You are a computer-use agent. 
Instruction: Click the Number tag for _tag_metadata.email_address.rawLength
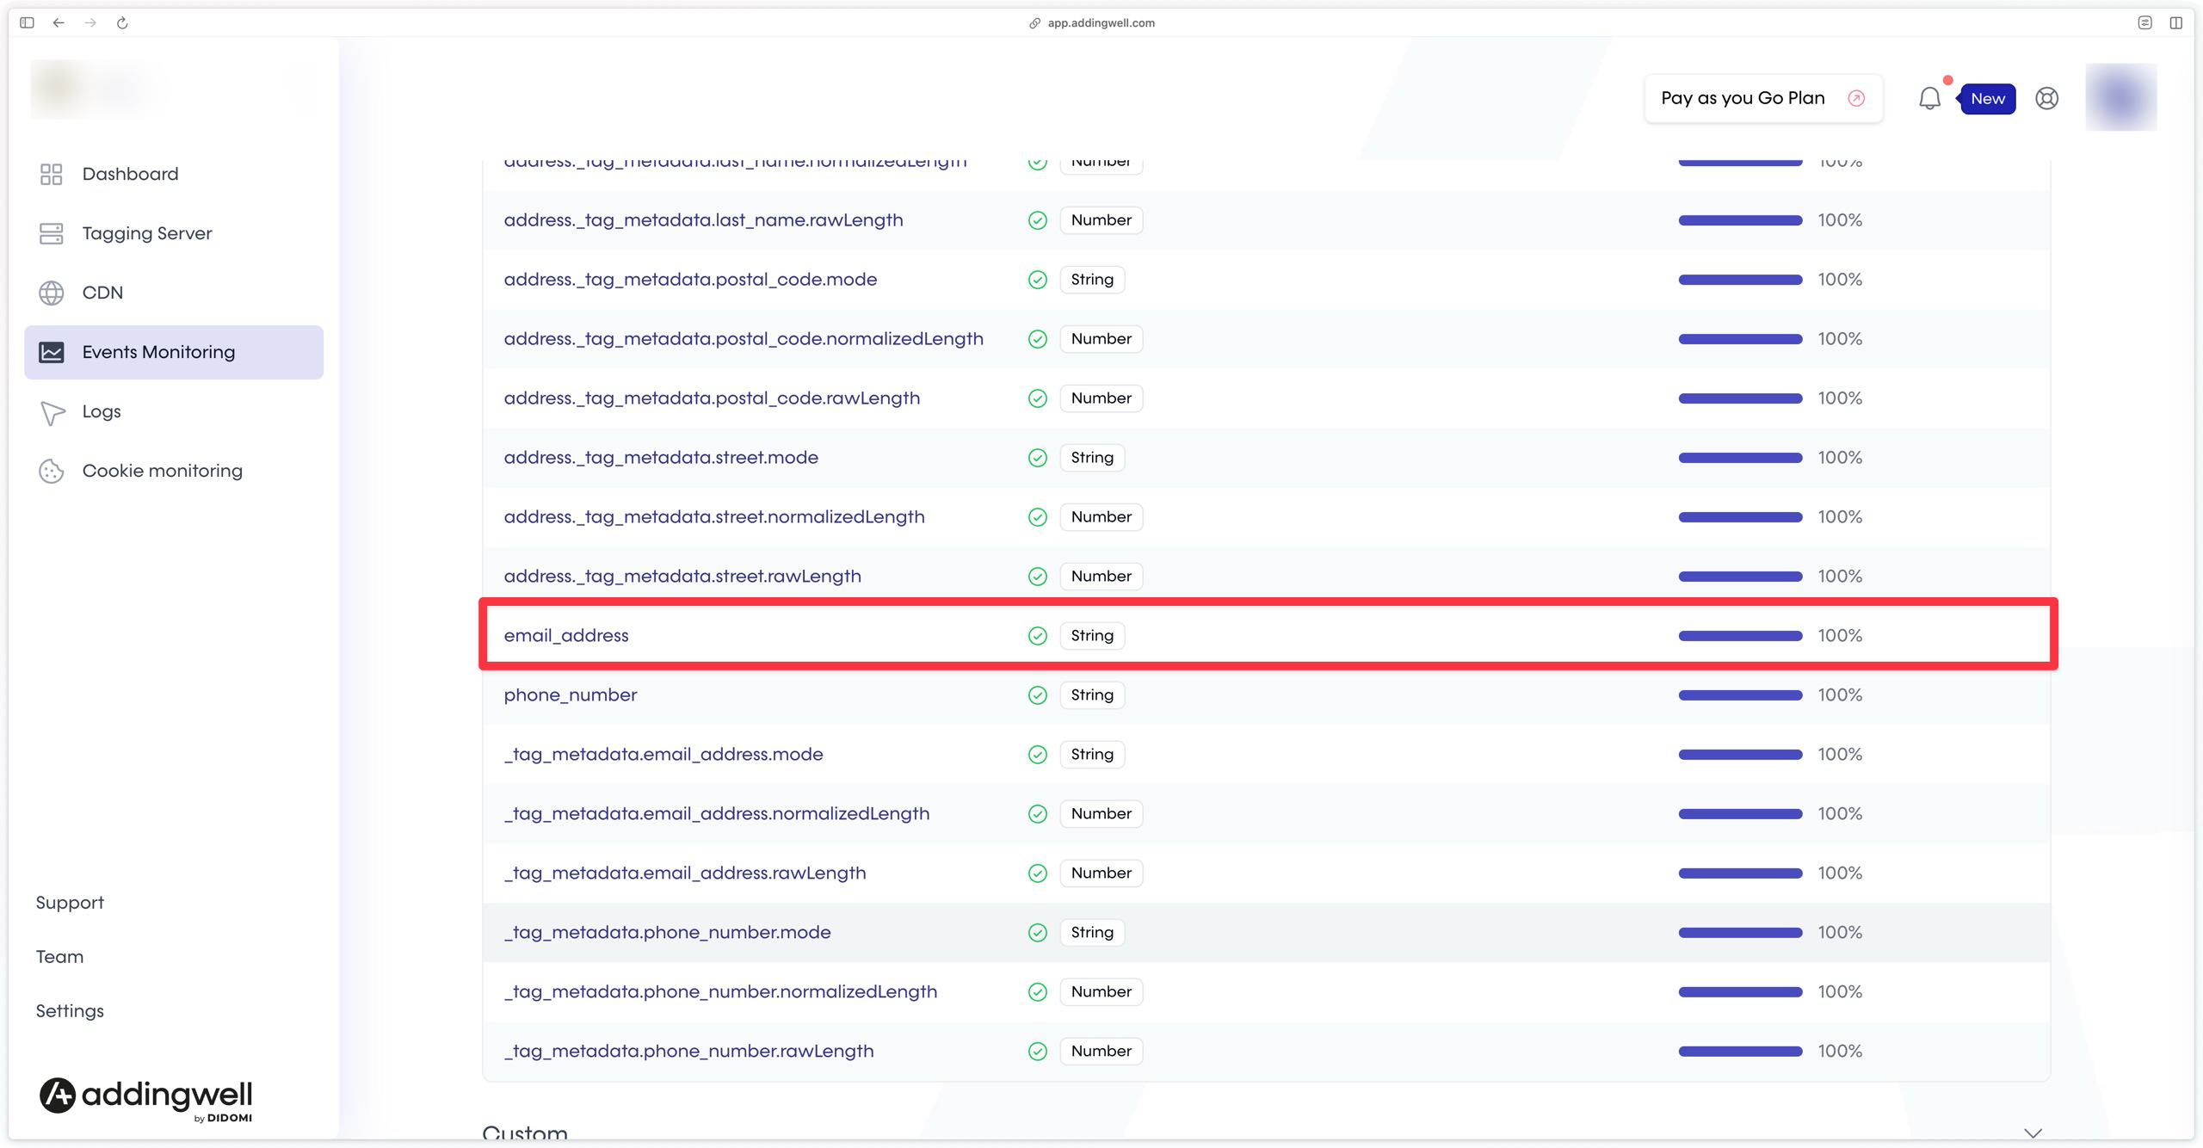click(x=1101, y=873)
